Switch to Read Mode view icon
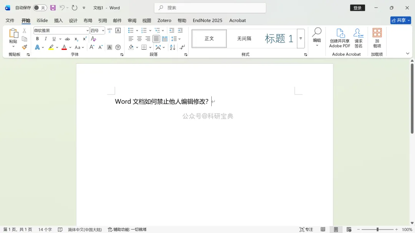415x233 pixels. 323,230
